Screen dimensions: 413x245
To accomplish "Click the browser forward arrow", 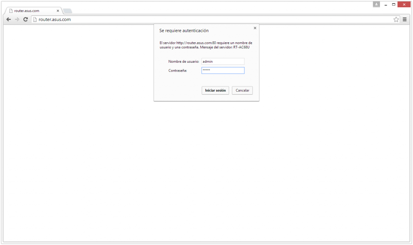I will (x=17, y=19).
